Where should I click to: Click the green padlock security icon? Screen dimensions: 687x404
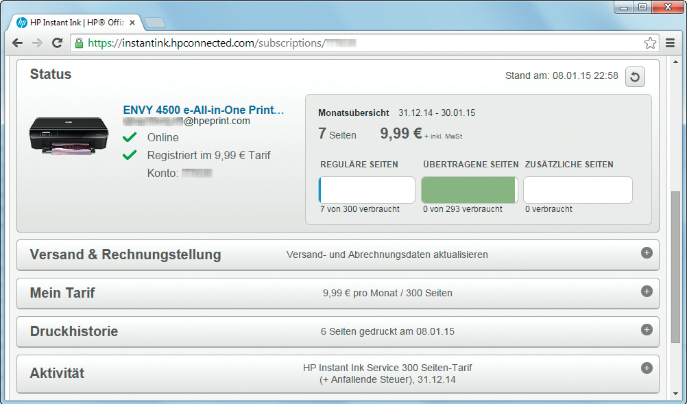(79, 43)
